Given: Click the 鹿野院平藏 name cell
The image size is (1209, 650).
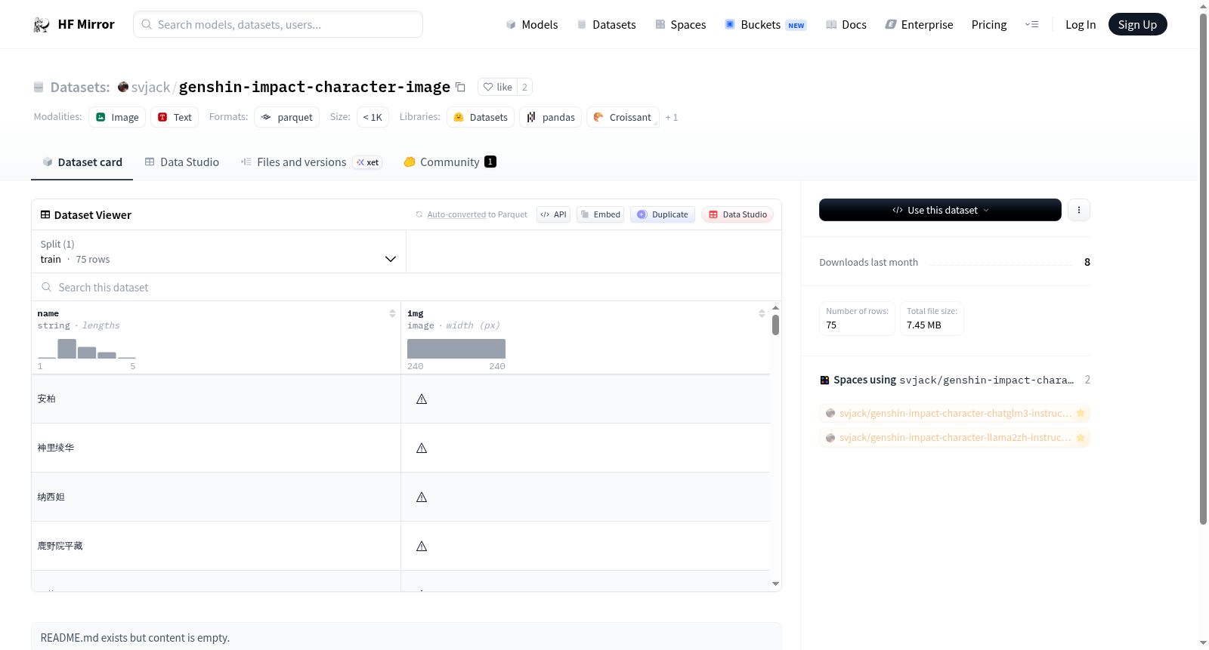Looking at the screenshot, I should coord(216,546).
